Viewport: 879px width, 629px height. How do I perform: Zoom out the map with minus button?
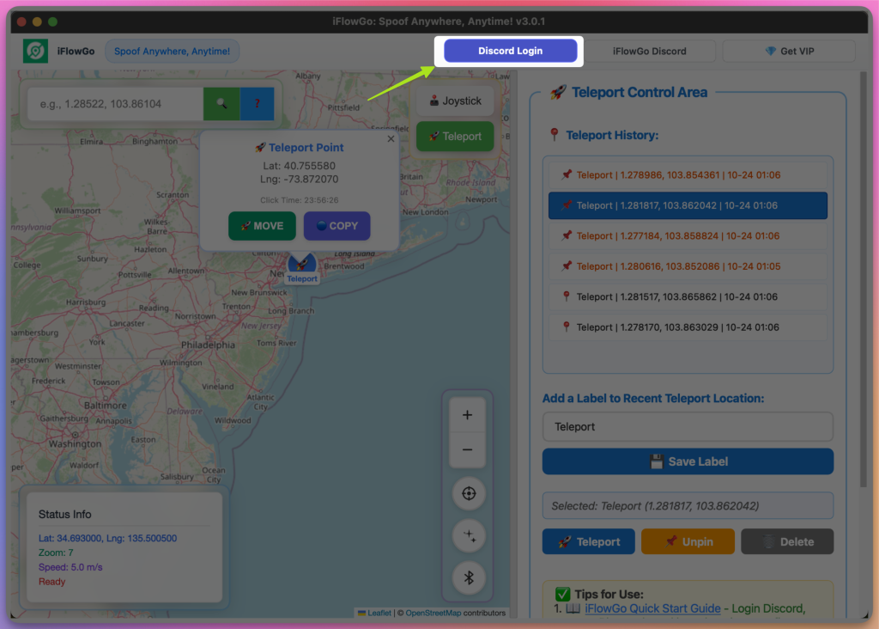[x=468, y=449]
